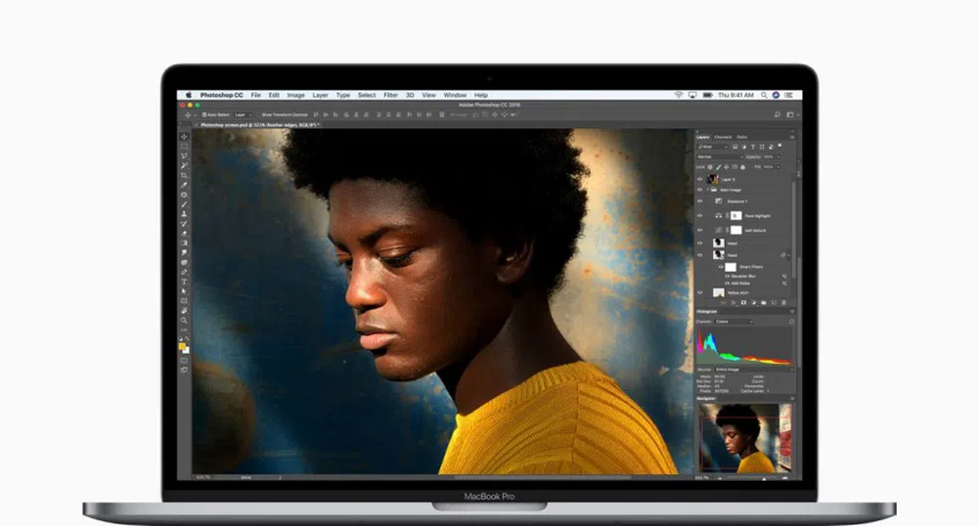Viewport: 979px width, 526px height.
Task: Hide the Face highlight layer
Action: (x=700, y=215)
